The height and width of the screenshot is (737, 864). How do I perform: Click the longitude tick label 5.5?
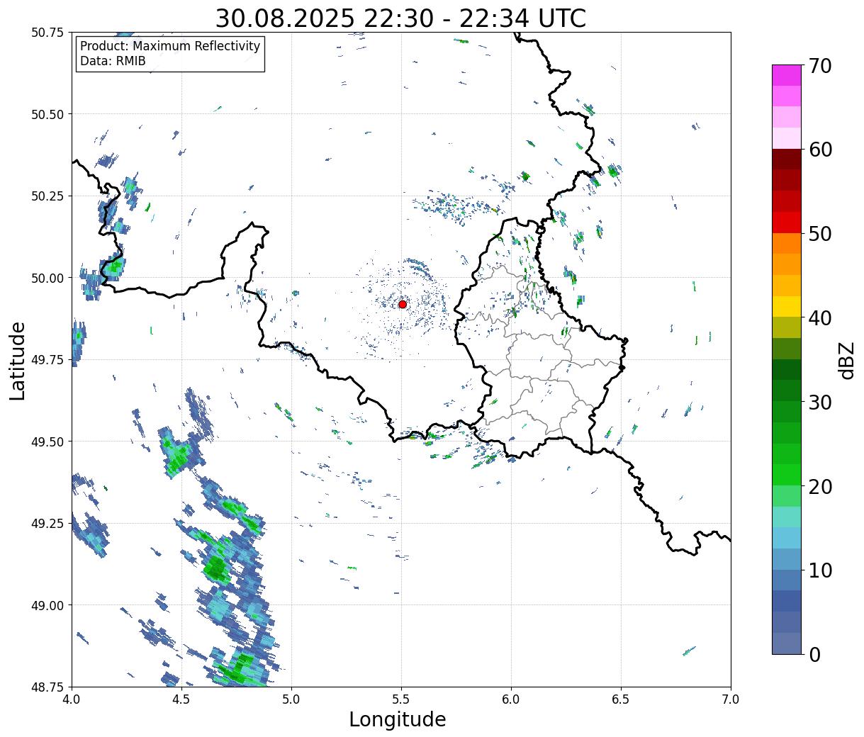click(401, 699)
